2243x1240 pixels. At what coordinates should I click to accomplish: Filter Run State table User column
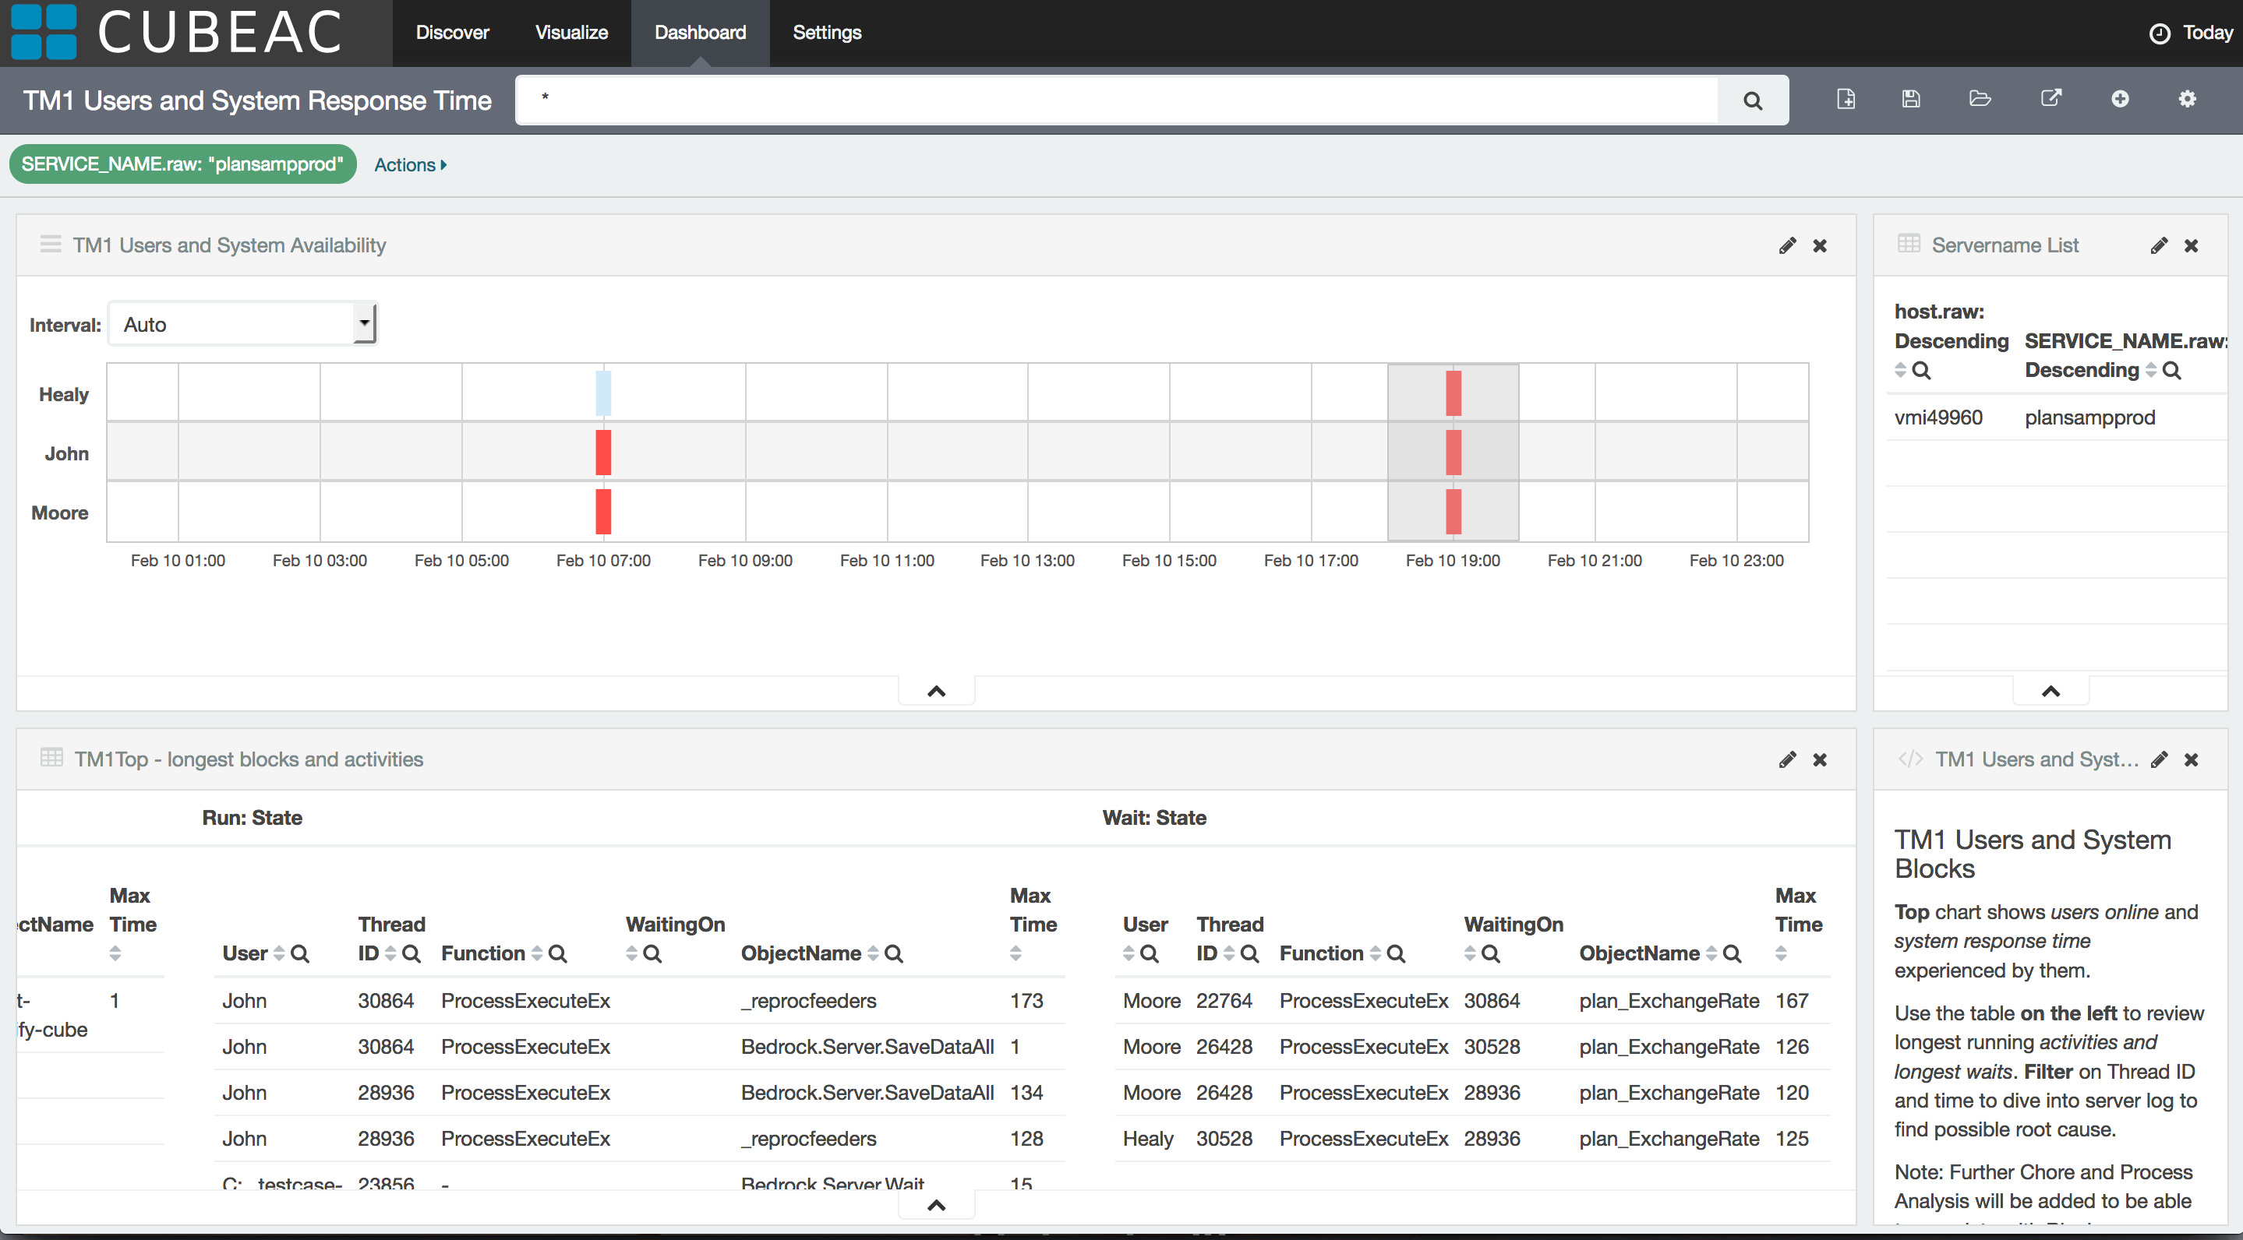[299, 953]
